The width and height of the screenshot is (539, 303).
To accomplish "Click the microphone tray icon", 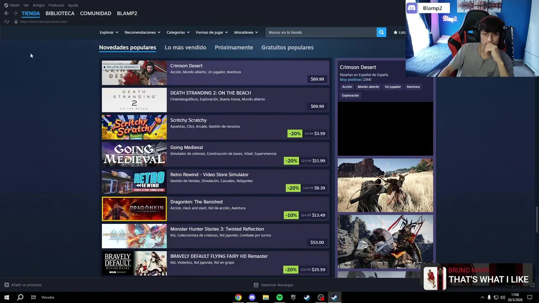I will click(x=489, y=297).
